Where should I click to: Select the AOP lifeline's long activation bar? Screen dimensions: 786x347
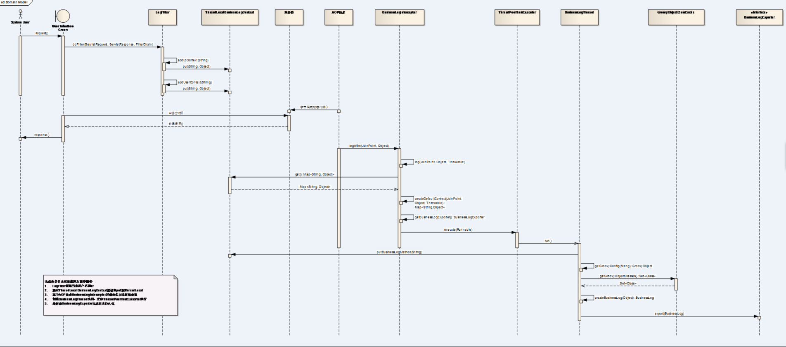339,198
